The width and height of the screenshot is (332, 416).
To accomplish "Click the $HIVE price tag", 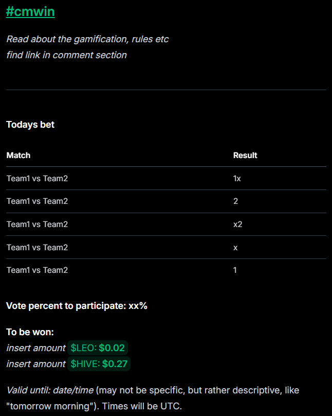I will pyautogui.click(x=99, y=363).
